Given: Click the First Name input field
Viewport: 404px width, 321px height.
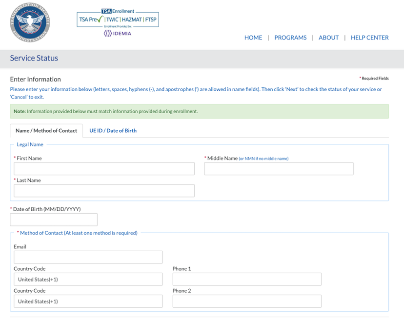Looking at the screenshot, I should pyautogui.click(x=104, y=168).
